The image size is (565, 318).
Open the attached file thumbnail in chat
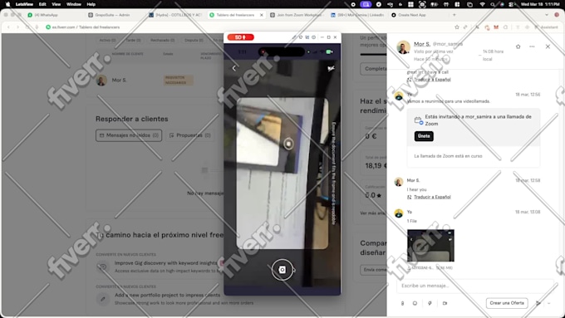(x=430, y=246)
